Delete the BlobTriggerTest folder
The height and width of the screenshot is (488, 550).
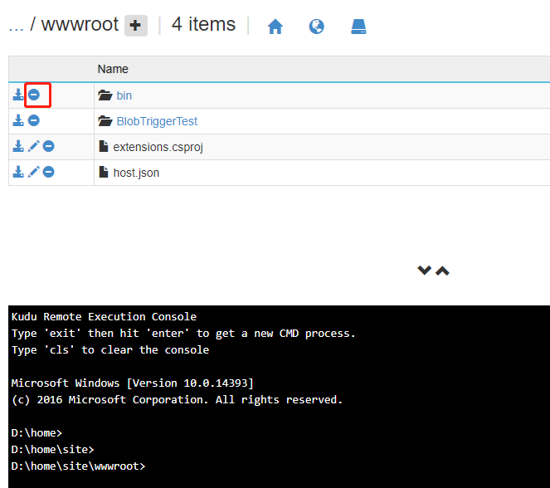[x=34, y=121]
